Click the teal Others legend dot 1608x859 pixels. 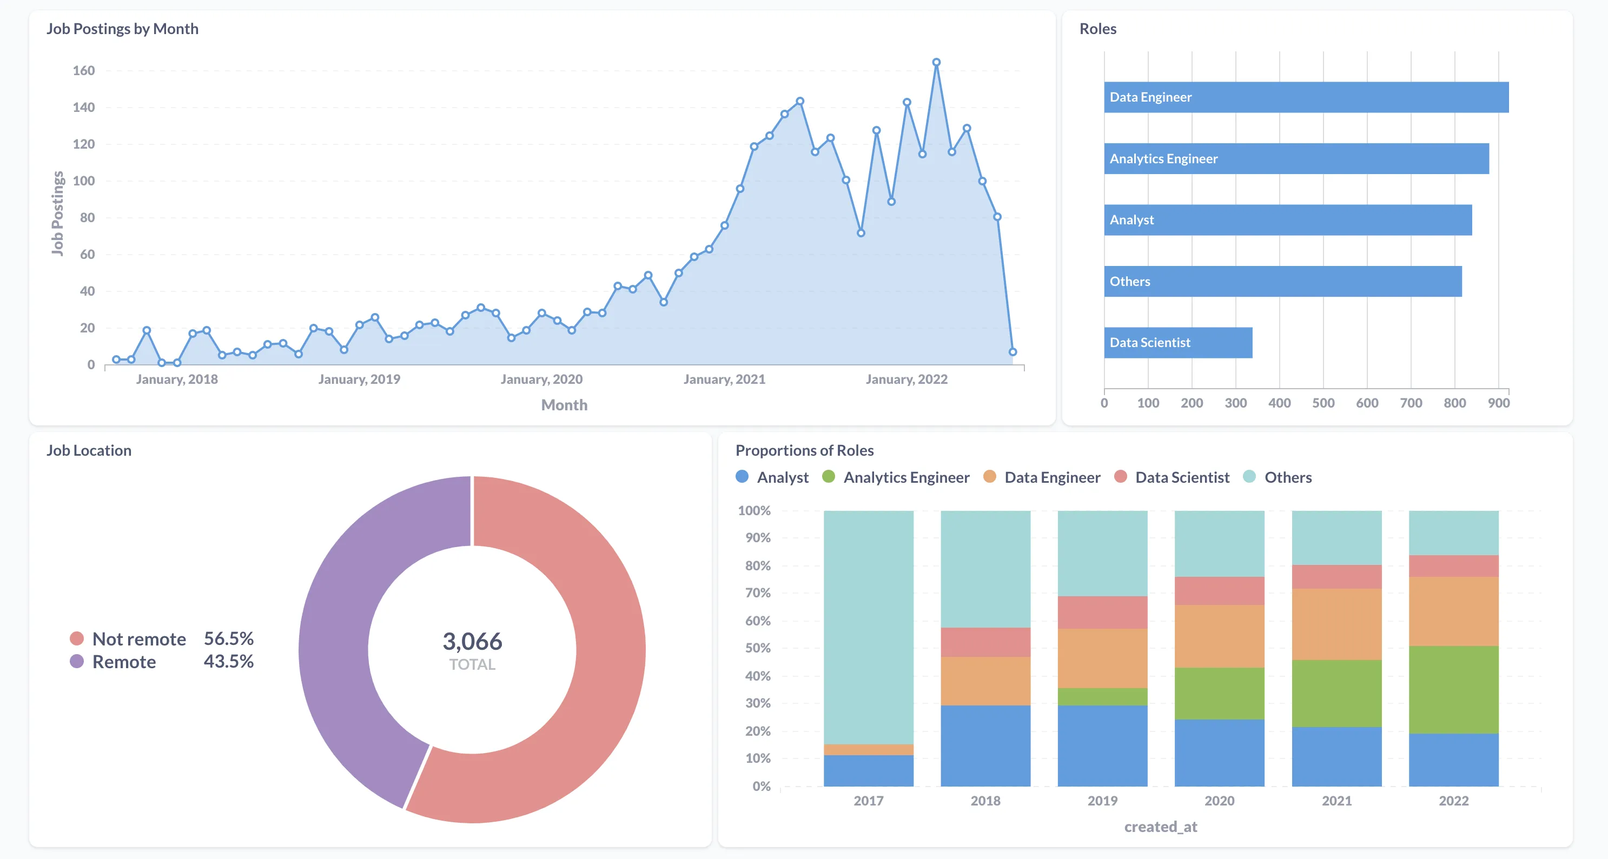pos(1250,477)
